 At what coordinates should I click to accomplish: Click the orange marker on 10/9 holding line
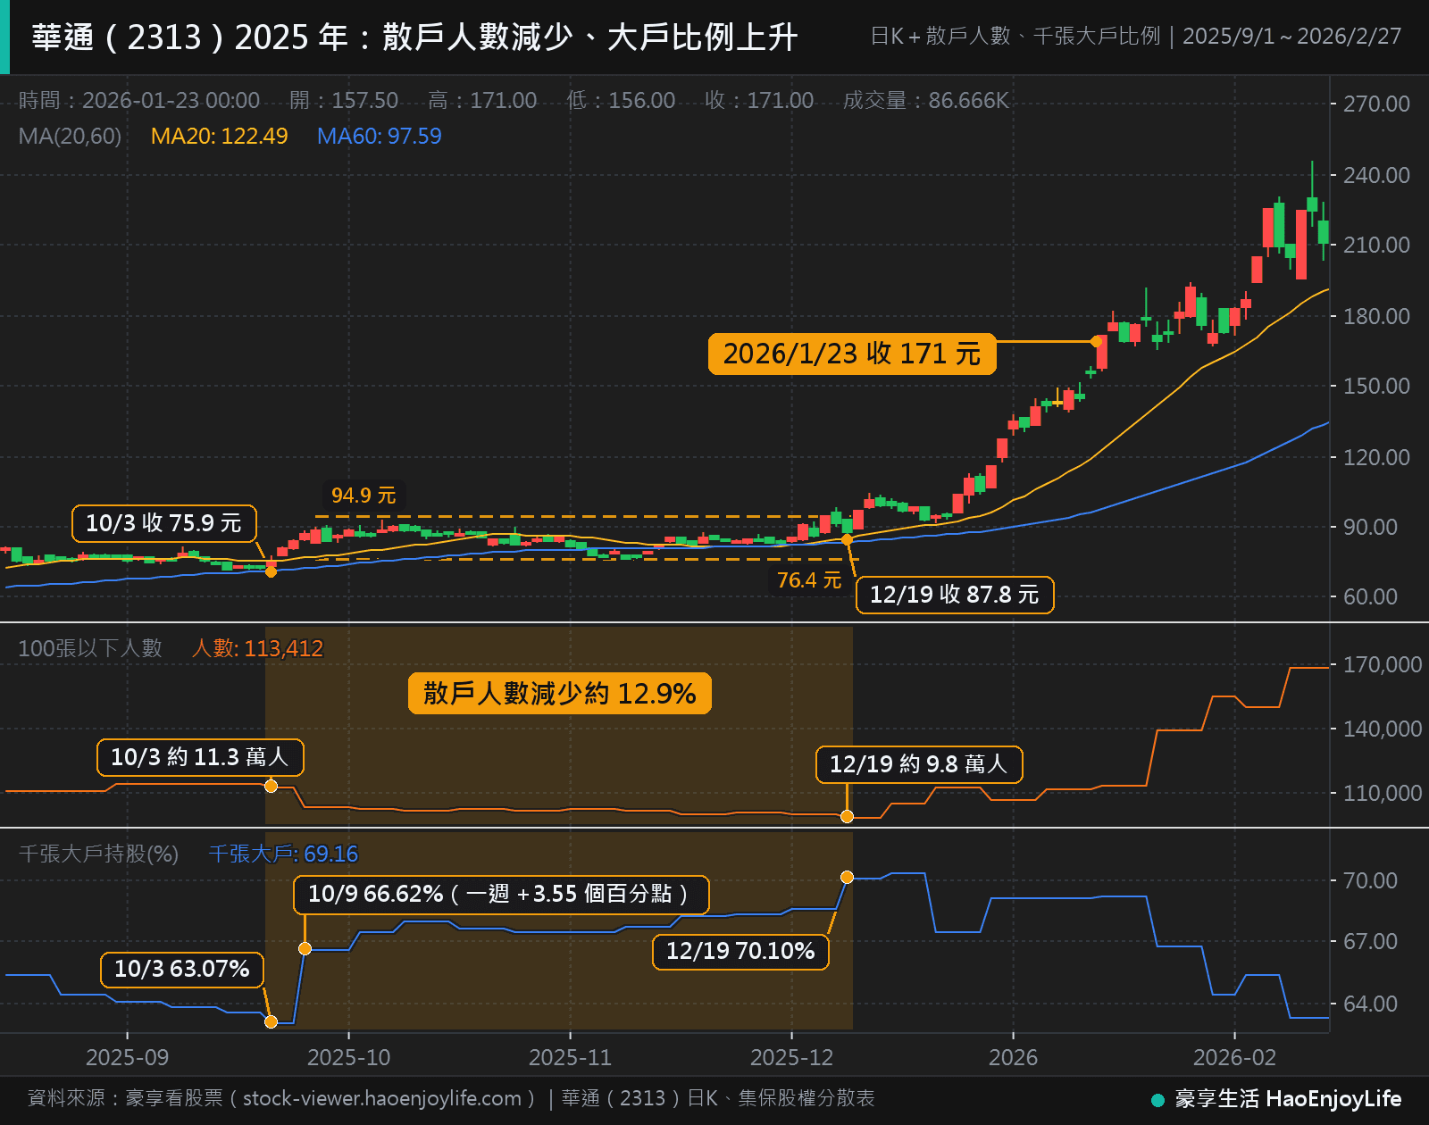tap(305, 948)
